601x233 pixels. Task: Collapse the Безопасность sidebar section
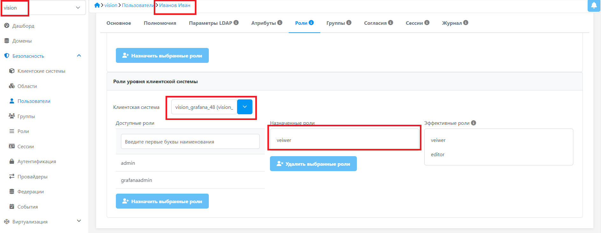(79, 56)
